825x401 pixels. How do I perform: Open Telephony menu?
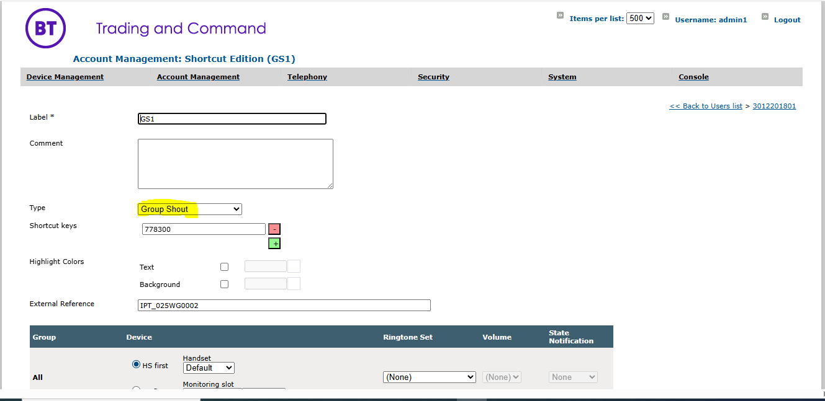(x=307, y=77)
